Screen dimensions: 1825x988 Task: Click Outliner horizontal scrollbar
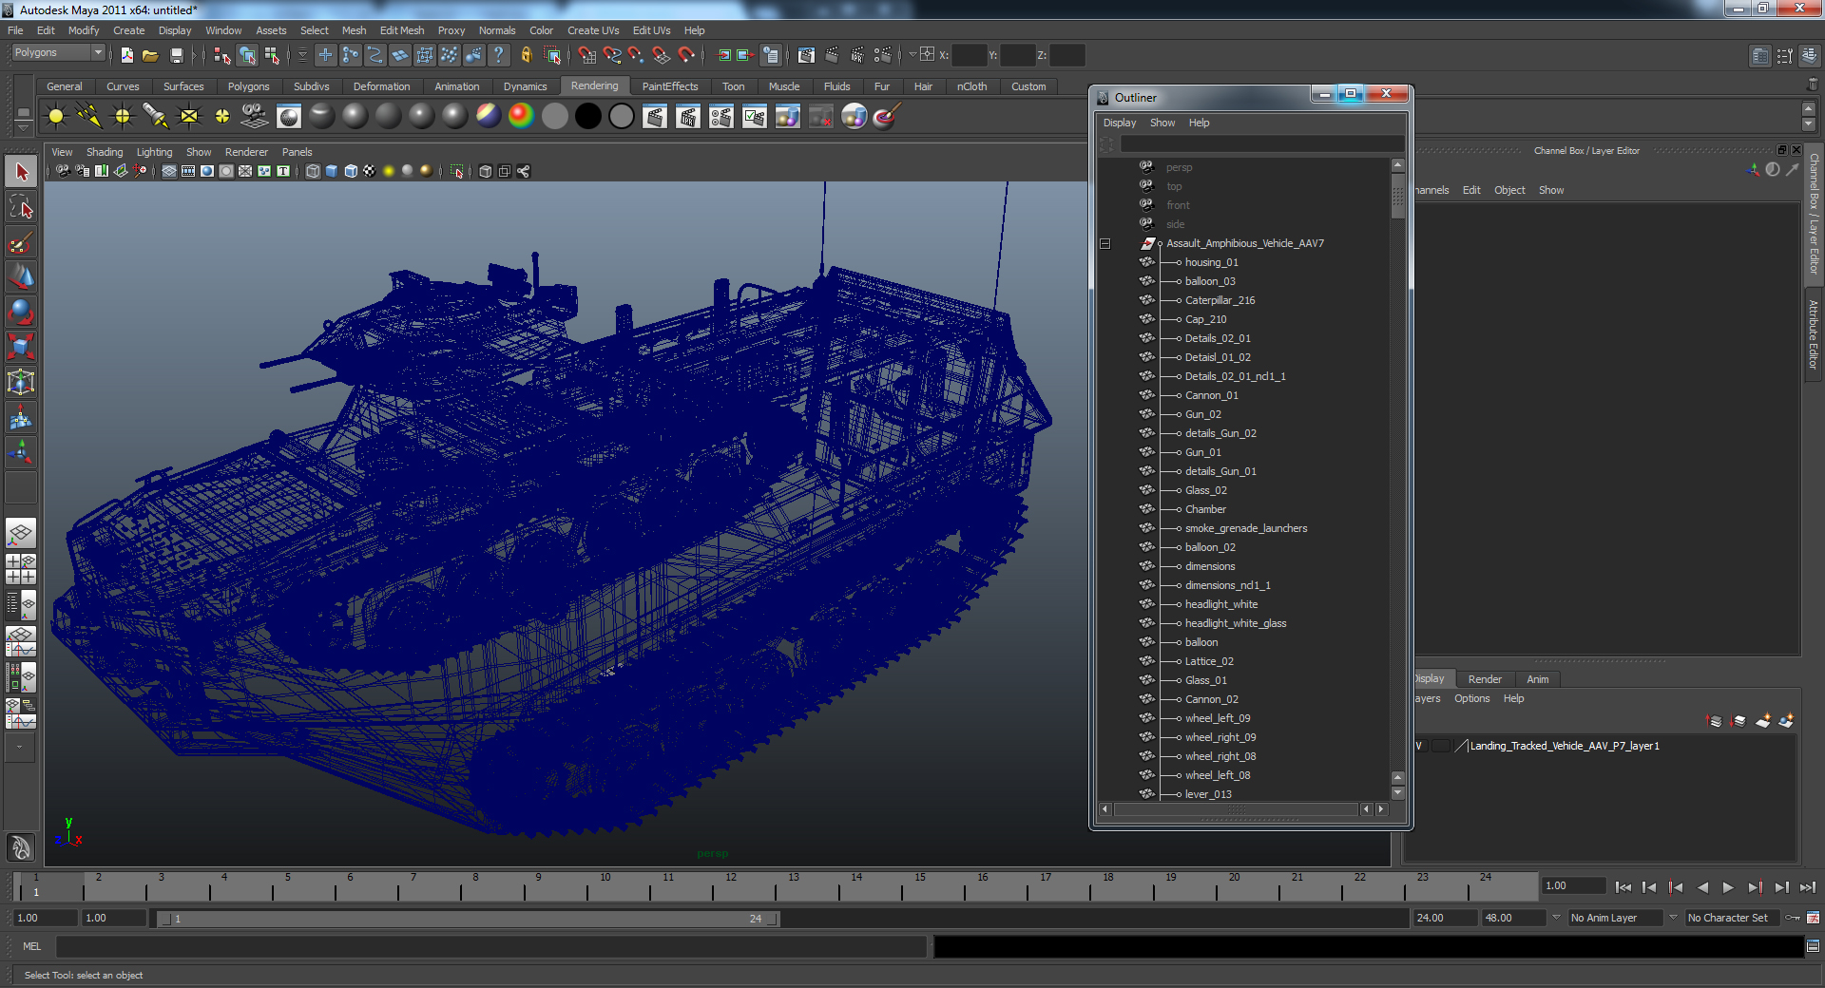1235,809
